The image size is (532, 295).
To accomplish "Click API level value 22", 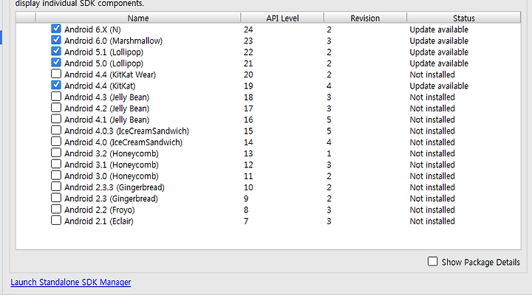I will click(248, 52).
